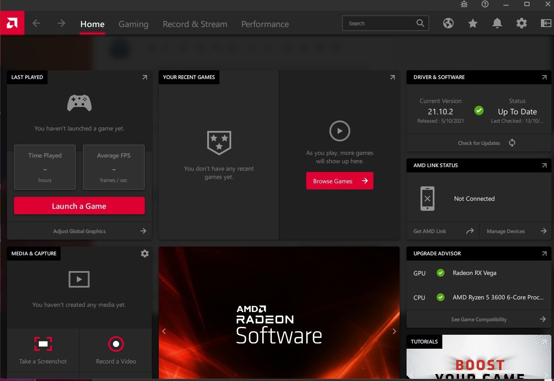Click the AMD Radeon Software banner
Screen dimensions: 554x381
(x=279, y=313)
